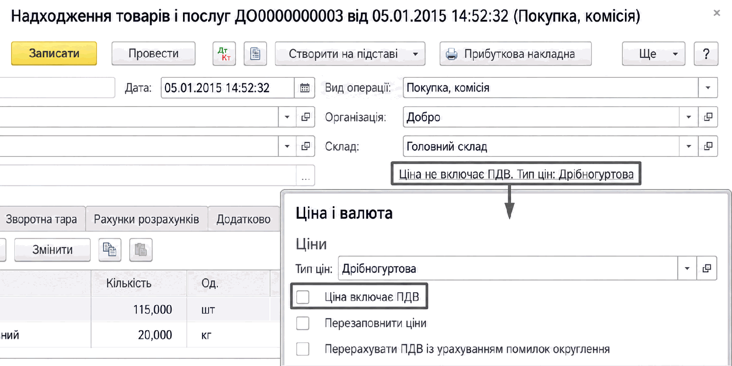Screen dimensions: 732x366
Task: Select the quantity cell 115,000
Action: (x=139, y=310)
